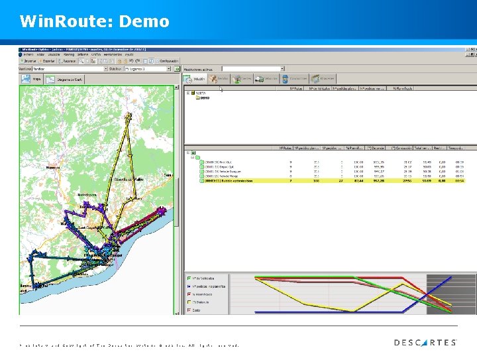Click the undo arrow icon
Image resolution: width=477 pixels, height=358 pixels.
point(131,61)
